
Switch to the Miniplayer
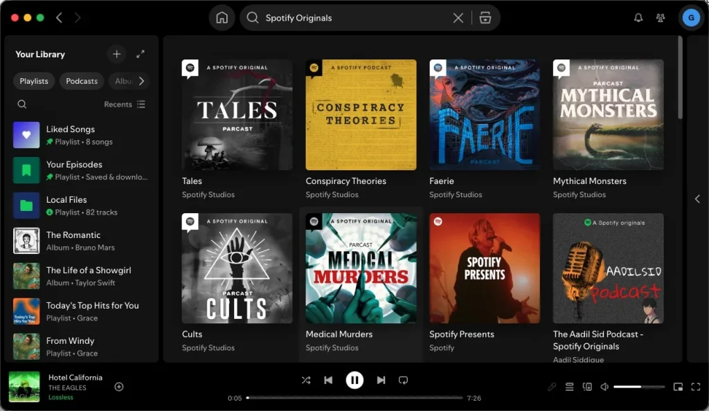(x=679, y=387)
